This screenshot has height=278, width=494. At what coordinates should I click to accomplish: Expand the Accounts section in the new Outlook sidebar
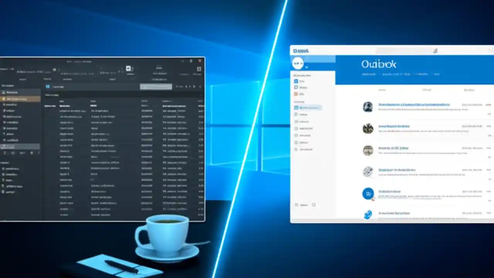303,75
